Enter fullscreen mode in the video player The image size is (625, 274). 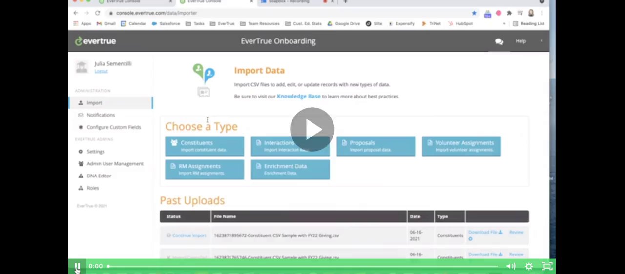click(547, 266)
